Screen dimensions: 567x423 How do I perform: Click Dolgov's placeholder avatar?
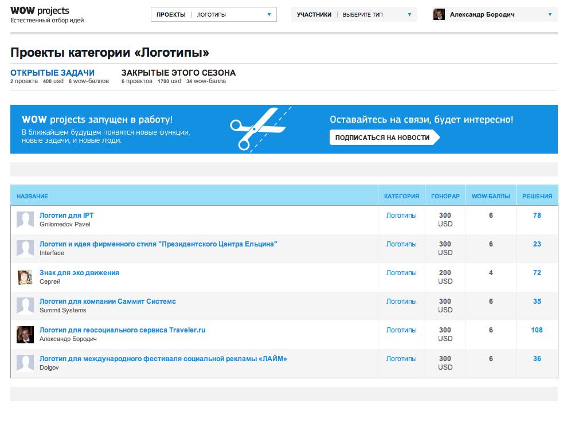click(x=25, y=363)
